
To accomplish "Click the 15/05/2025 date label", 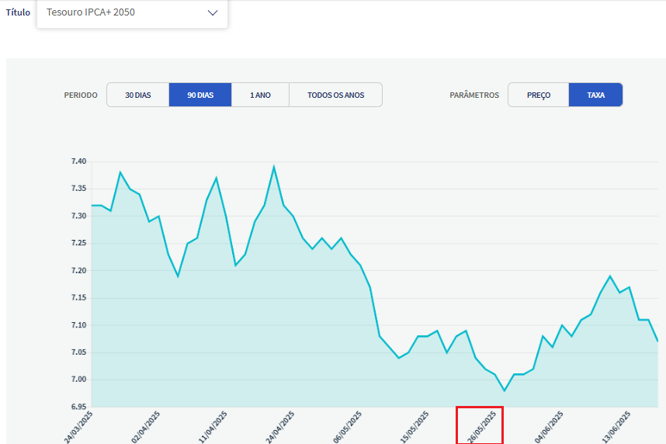I will click(x=415, y=428).
